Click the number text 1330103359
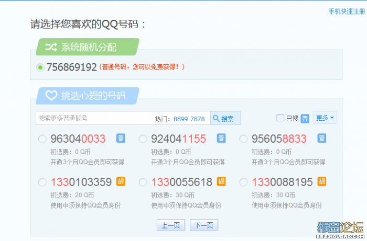Viewport: 367px width, 241px height. (81, 182)
